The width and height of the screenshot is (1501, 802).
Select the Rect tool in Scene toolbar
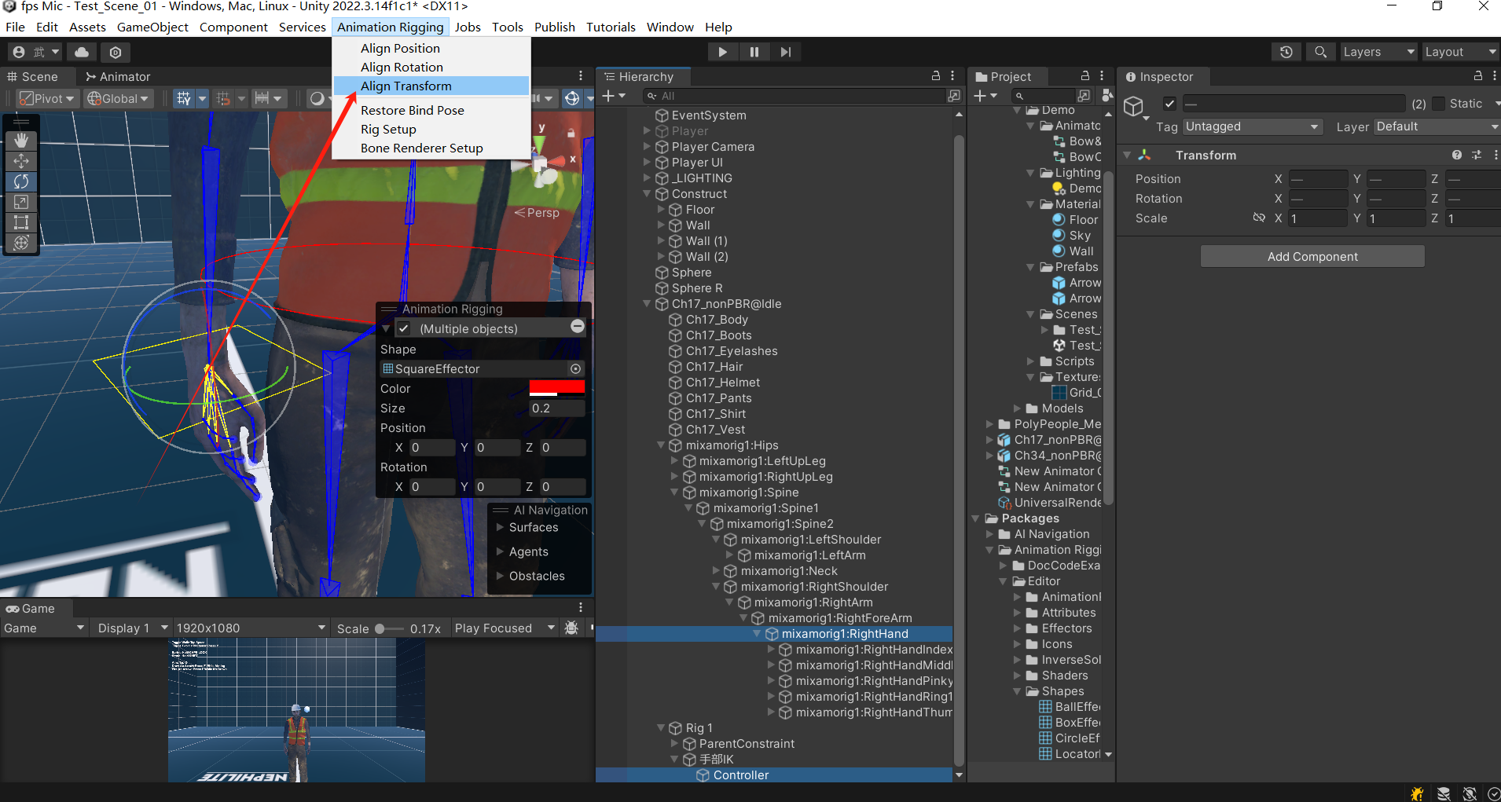point(21,222)
